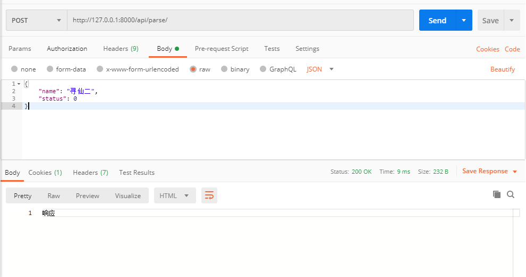Viewport: 526px width, 277px height.
Task: Click the Save button
Action: [x=490, y=21]
